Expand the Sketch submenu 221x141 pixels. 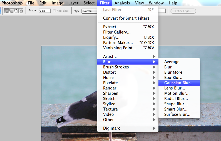[128, 99]
